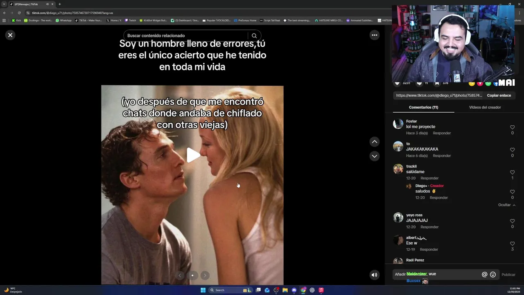Go to next post with down chevron
Image resolution: width=524 pixels, height=295 pixels.
[x=374, y=156]
